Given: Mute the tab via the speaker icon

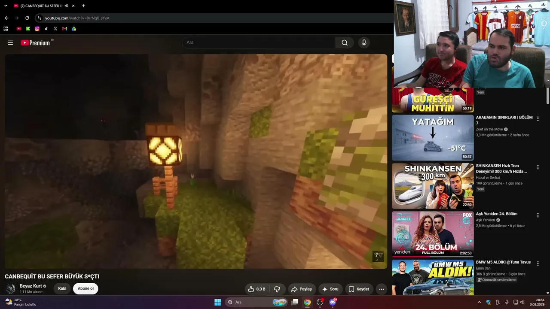Looking at the screenshot, I should tap(66, 6).
